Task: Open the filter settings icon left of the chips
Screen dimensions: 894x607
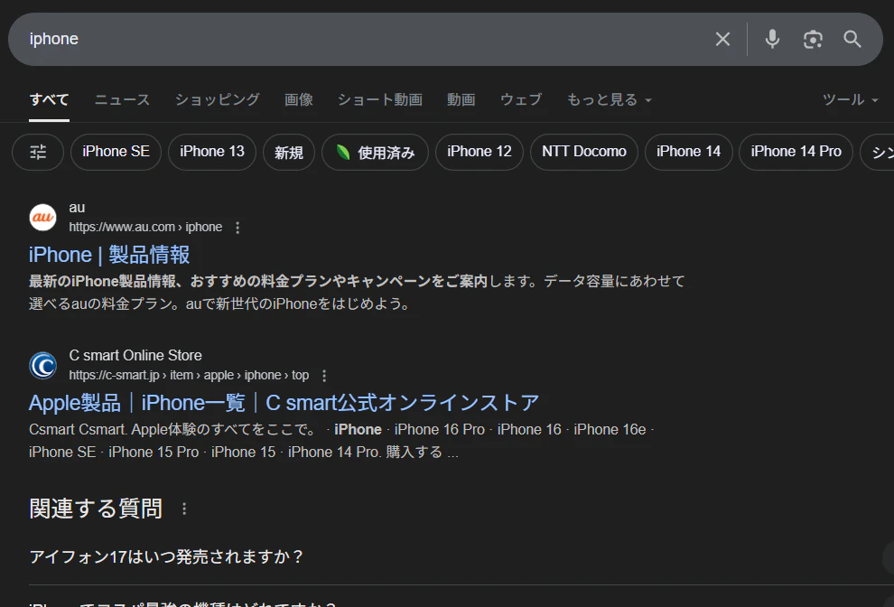Action: pos(37,152)
